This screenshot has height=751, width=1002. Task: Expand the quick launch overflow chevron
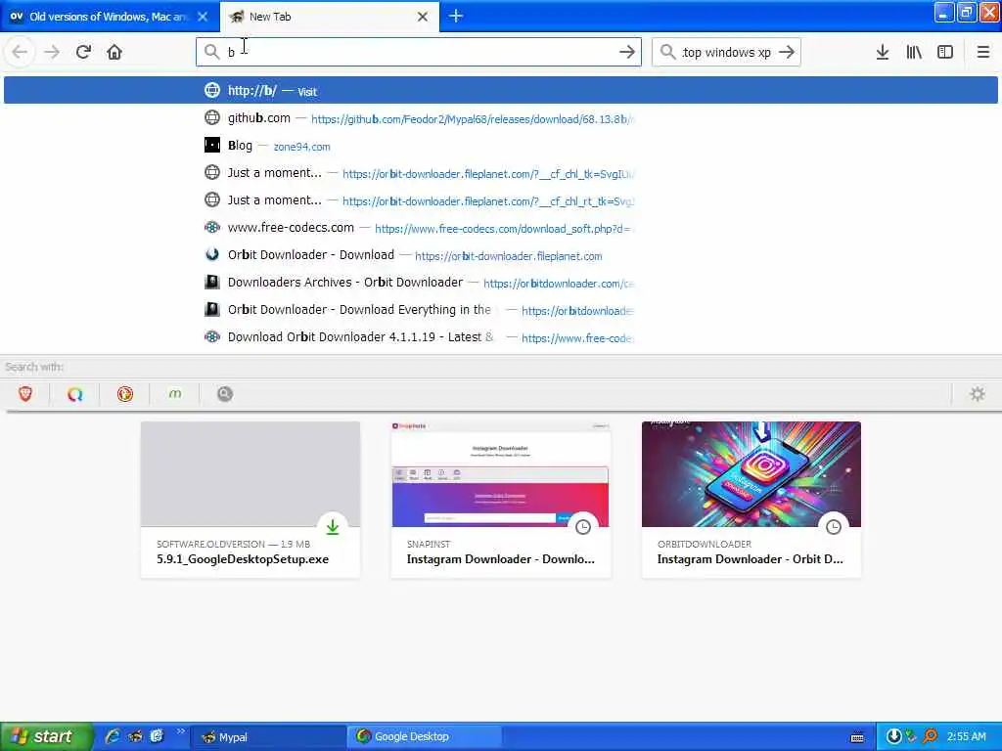pos(181,731)
